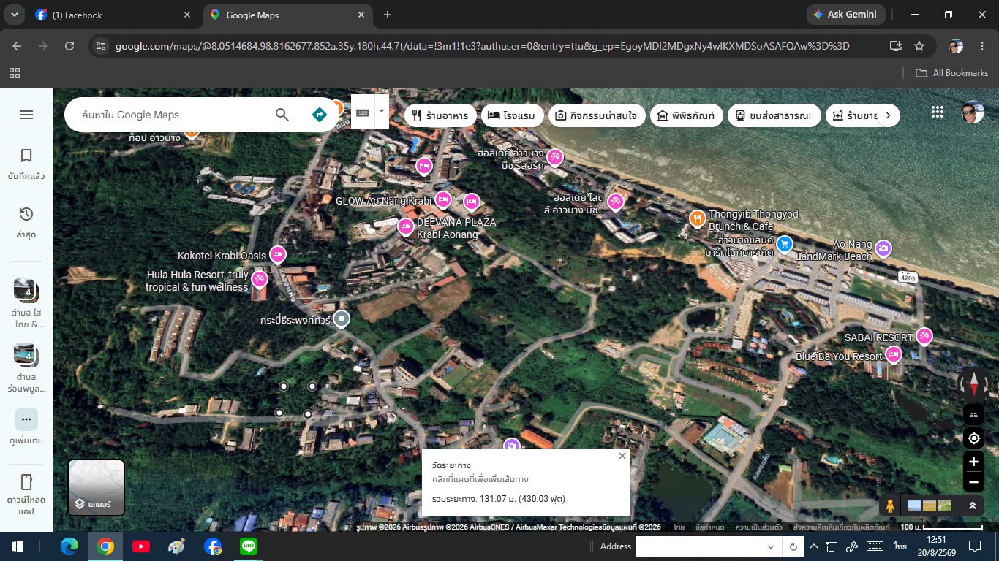
Task: Toggle the on-screen keyboard input tool
Action: (x=362, y=112)
